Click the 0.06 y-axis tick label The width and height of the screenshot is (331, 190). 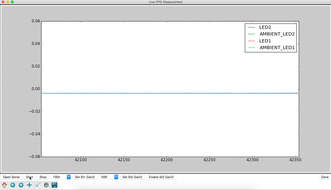[36, 21]
